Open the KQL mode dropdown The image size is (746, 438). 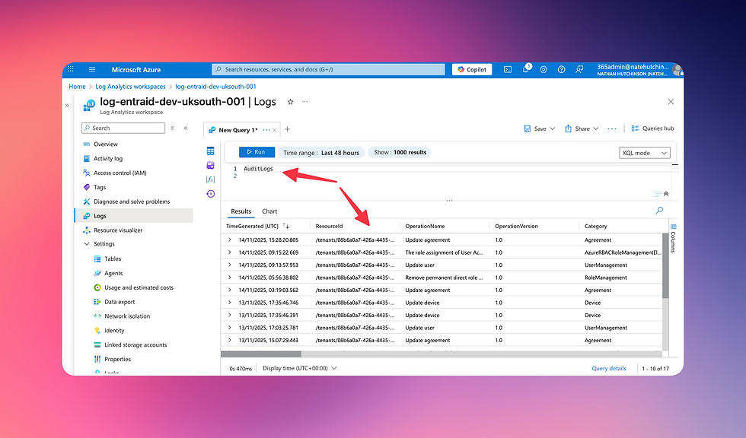pyautogui.click(x=644, y=152)
